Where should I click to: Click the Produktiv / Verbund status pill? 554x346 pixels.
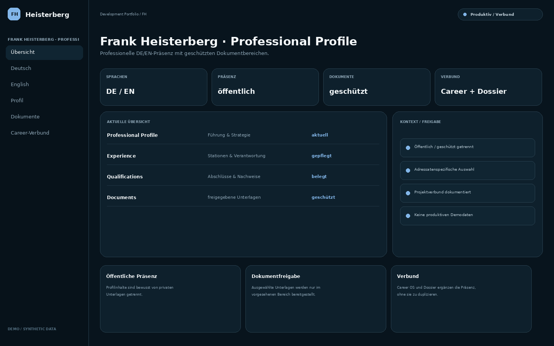(500, 15)
